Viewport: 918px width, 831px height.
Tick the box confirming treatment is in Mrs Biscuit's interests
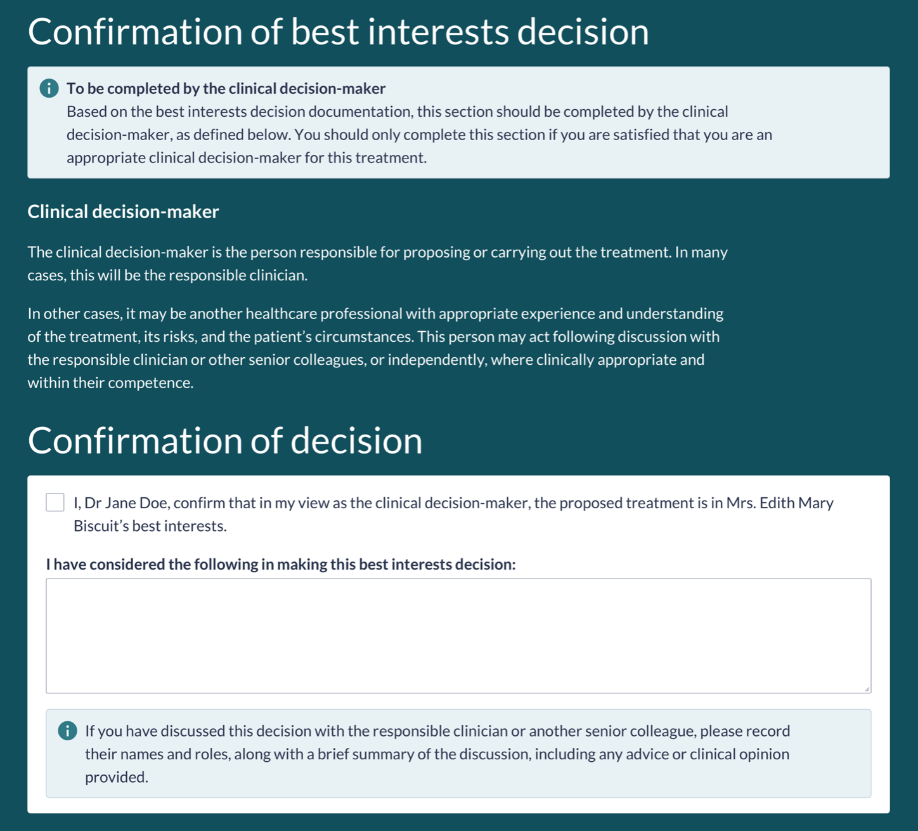pos(53,502)
